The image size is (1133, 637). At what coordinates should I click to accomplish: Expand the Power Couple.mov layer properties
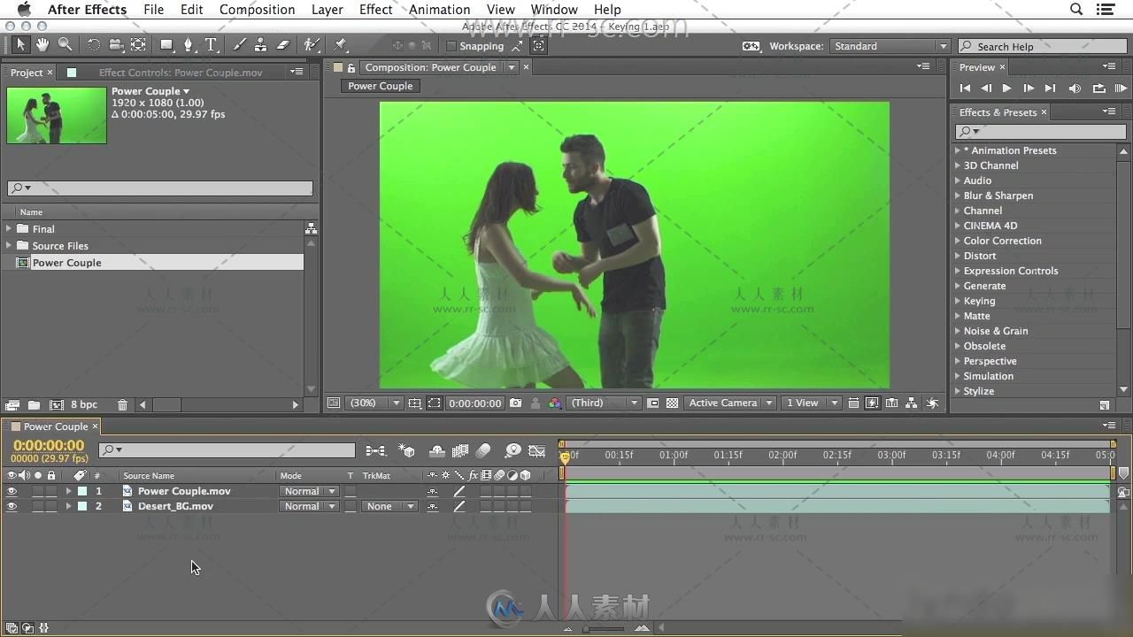(68, 491)
